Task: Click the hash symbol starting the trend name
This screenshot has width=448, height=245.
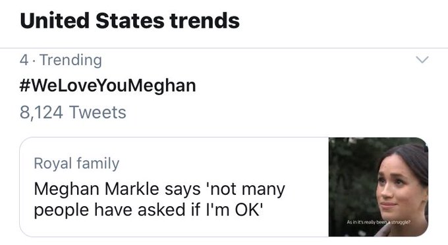Action: pos(24,86)
